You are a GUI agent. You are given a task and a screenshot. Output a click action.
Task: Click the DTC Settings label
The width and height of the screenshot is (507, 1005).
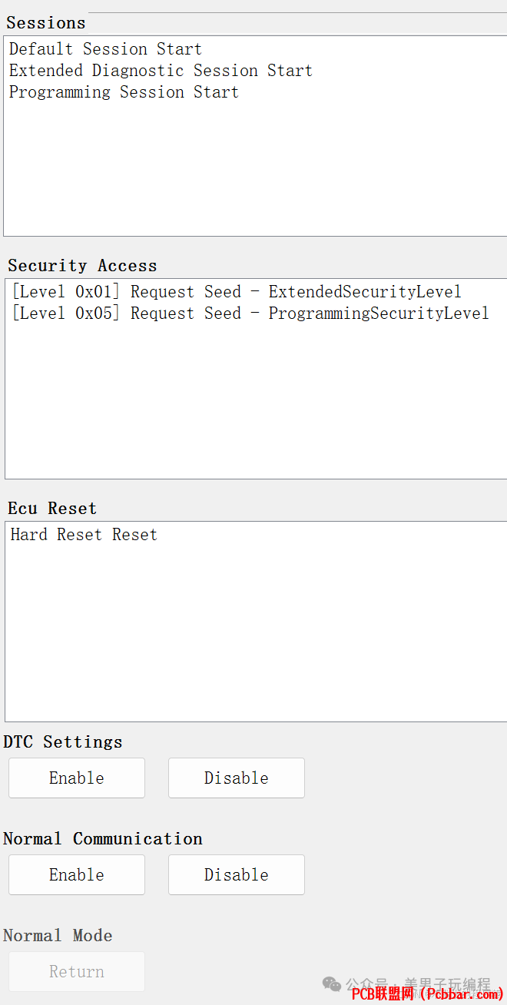point(63,742)
